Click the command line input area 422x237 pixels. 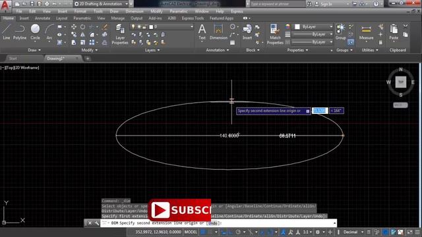coord(218,223)
